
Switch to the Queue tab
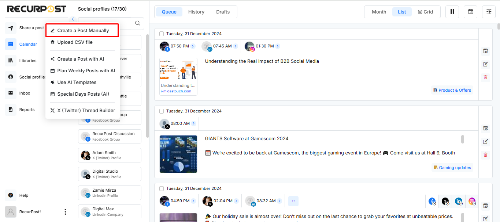(169, 12)
